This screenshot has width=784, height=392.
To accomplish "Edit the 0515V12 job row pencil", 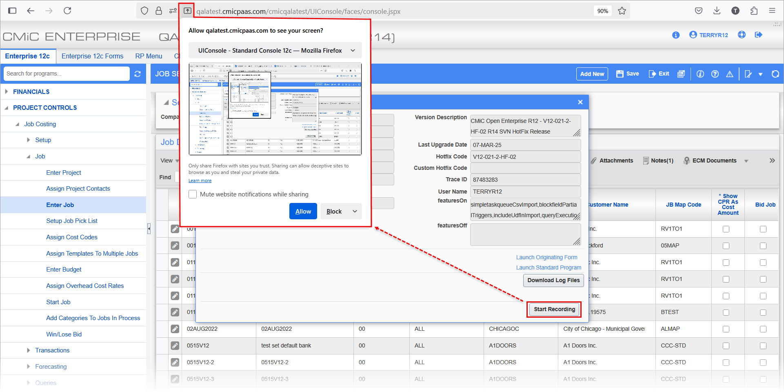I will (x=175, y=345).
